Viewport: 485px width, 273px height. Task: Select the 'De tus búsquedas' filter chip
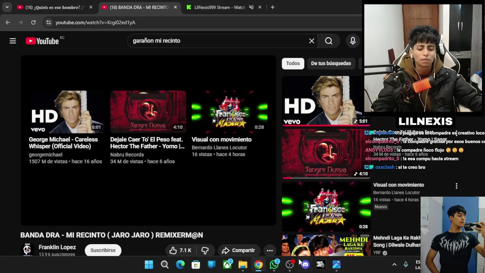331,63
